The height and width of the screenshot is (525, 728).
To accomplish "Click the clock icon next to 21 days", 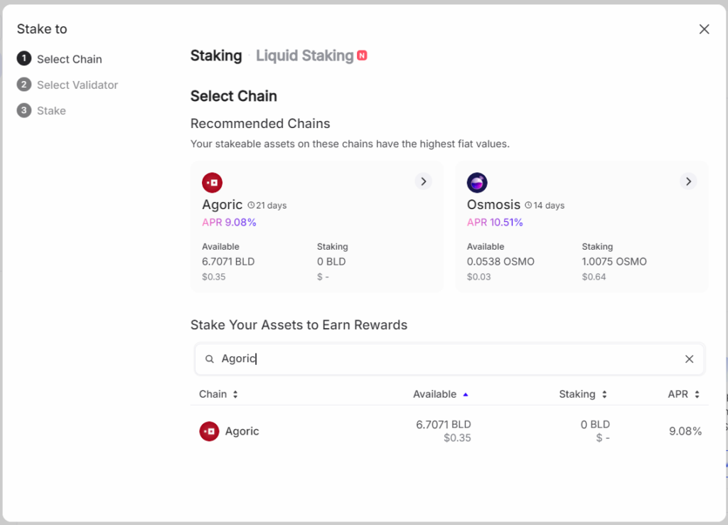I will click(x=251, y=205).
